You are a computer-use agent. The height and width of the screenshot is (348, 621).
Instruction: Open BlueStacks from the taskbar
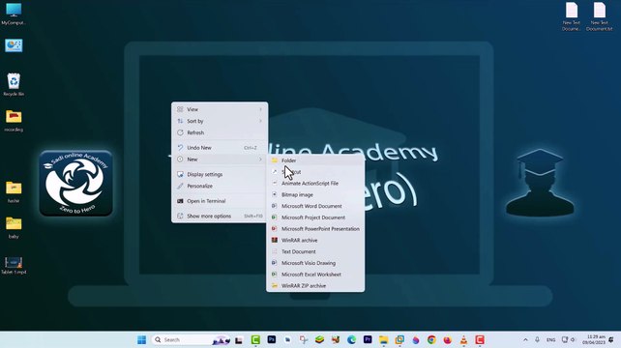click(x=319, y=339)
